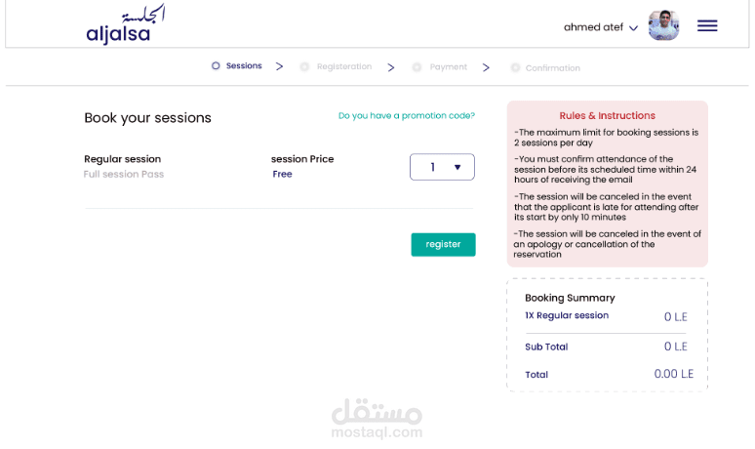Click the Booking Summary title
Viewport: 755px width, 449px height.
570,298
